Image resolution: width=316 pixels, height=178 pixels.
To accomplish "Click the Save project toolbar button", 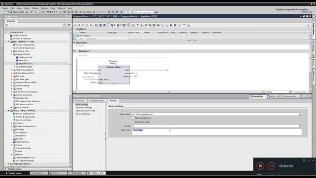I will point(17,12).
